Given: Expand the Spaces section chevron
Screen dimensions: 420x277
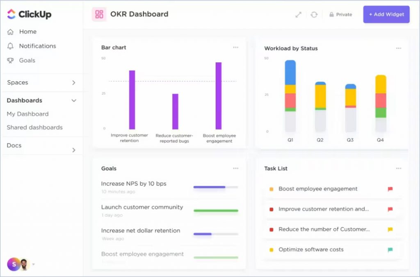Looking at the screenshot, I should (74, 83).
